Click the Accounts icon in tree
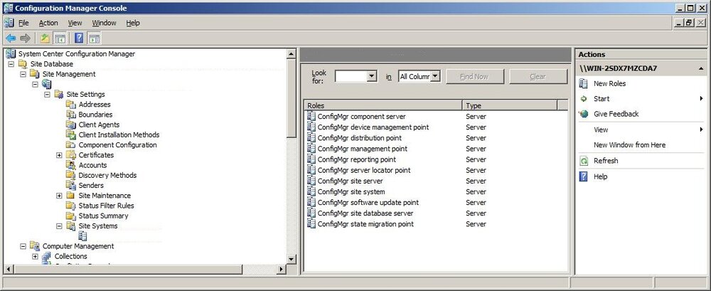Image resolution: width=711 pixels, height=291 pixels. [70, 165]
